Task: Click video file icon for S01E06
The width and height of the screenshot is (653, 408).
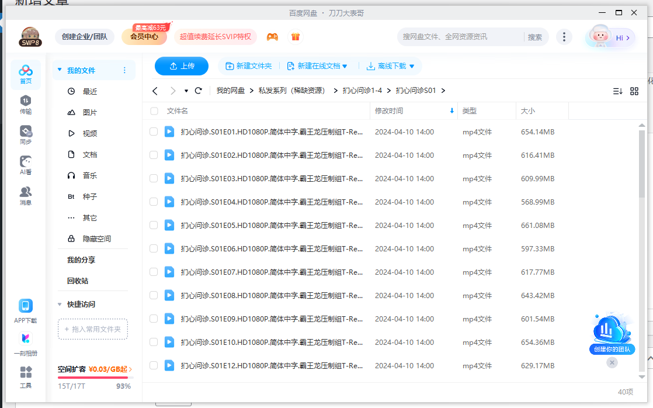Action: coord(169,249)
